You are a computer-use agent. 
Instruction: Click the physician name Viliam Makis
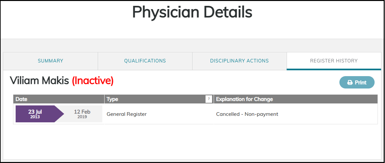pyautogui.click(x=40, y=81)
